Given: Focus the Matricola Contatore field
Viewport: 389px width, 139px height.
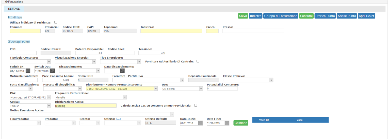Looking at the screenshot, I should (x=24, y=80).
